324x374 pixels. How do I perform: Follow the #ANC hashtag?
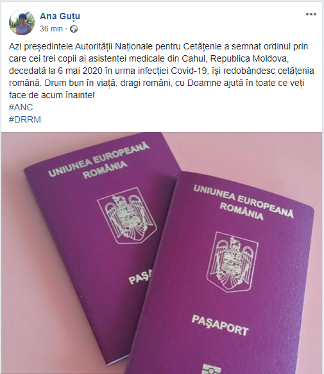point(21,107)
